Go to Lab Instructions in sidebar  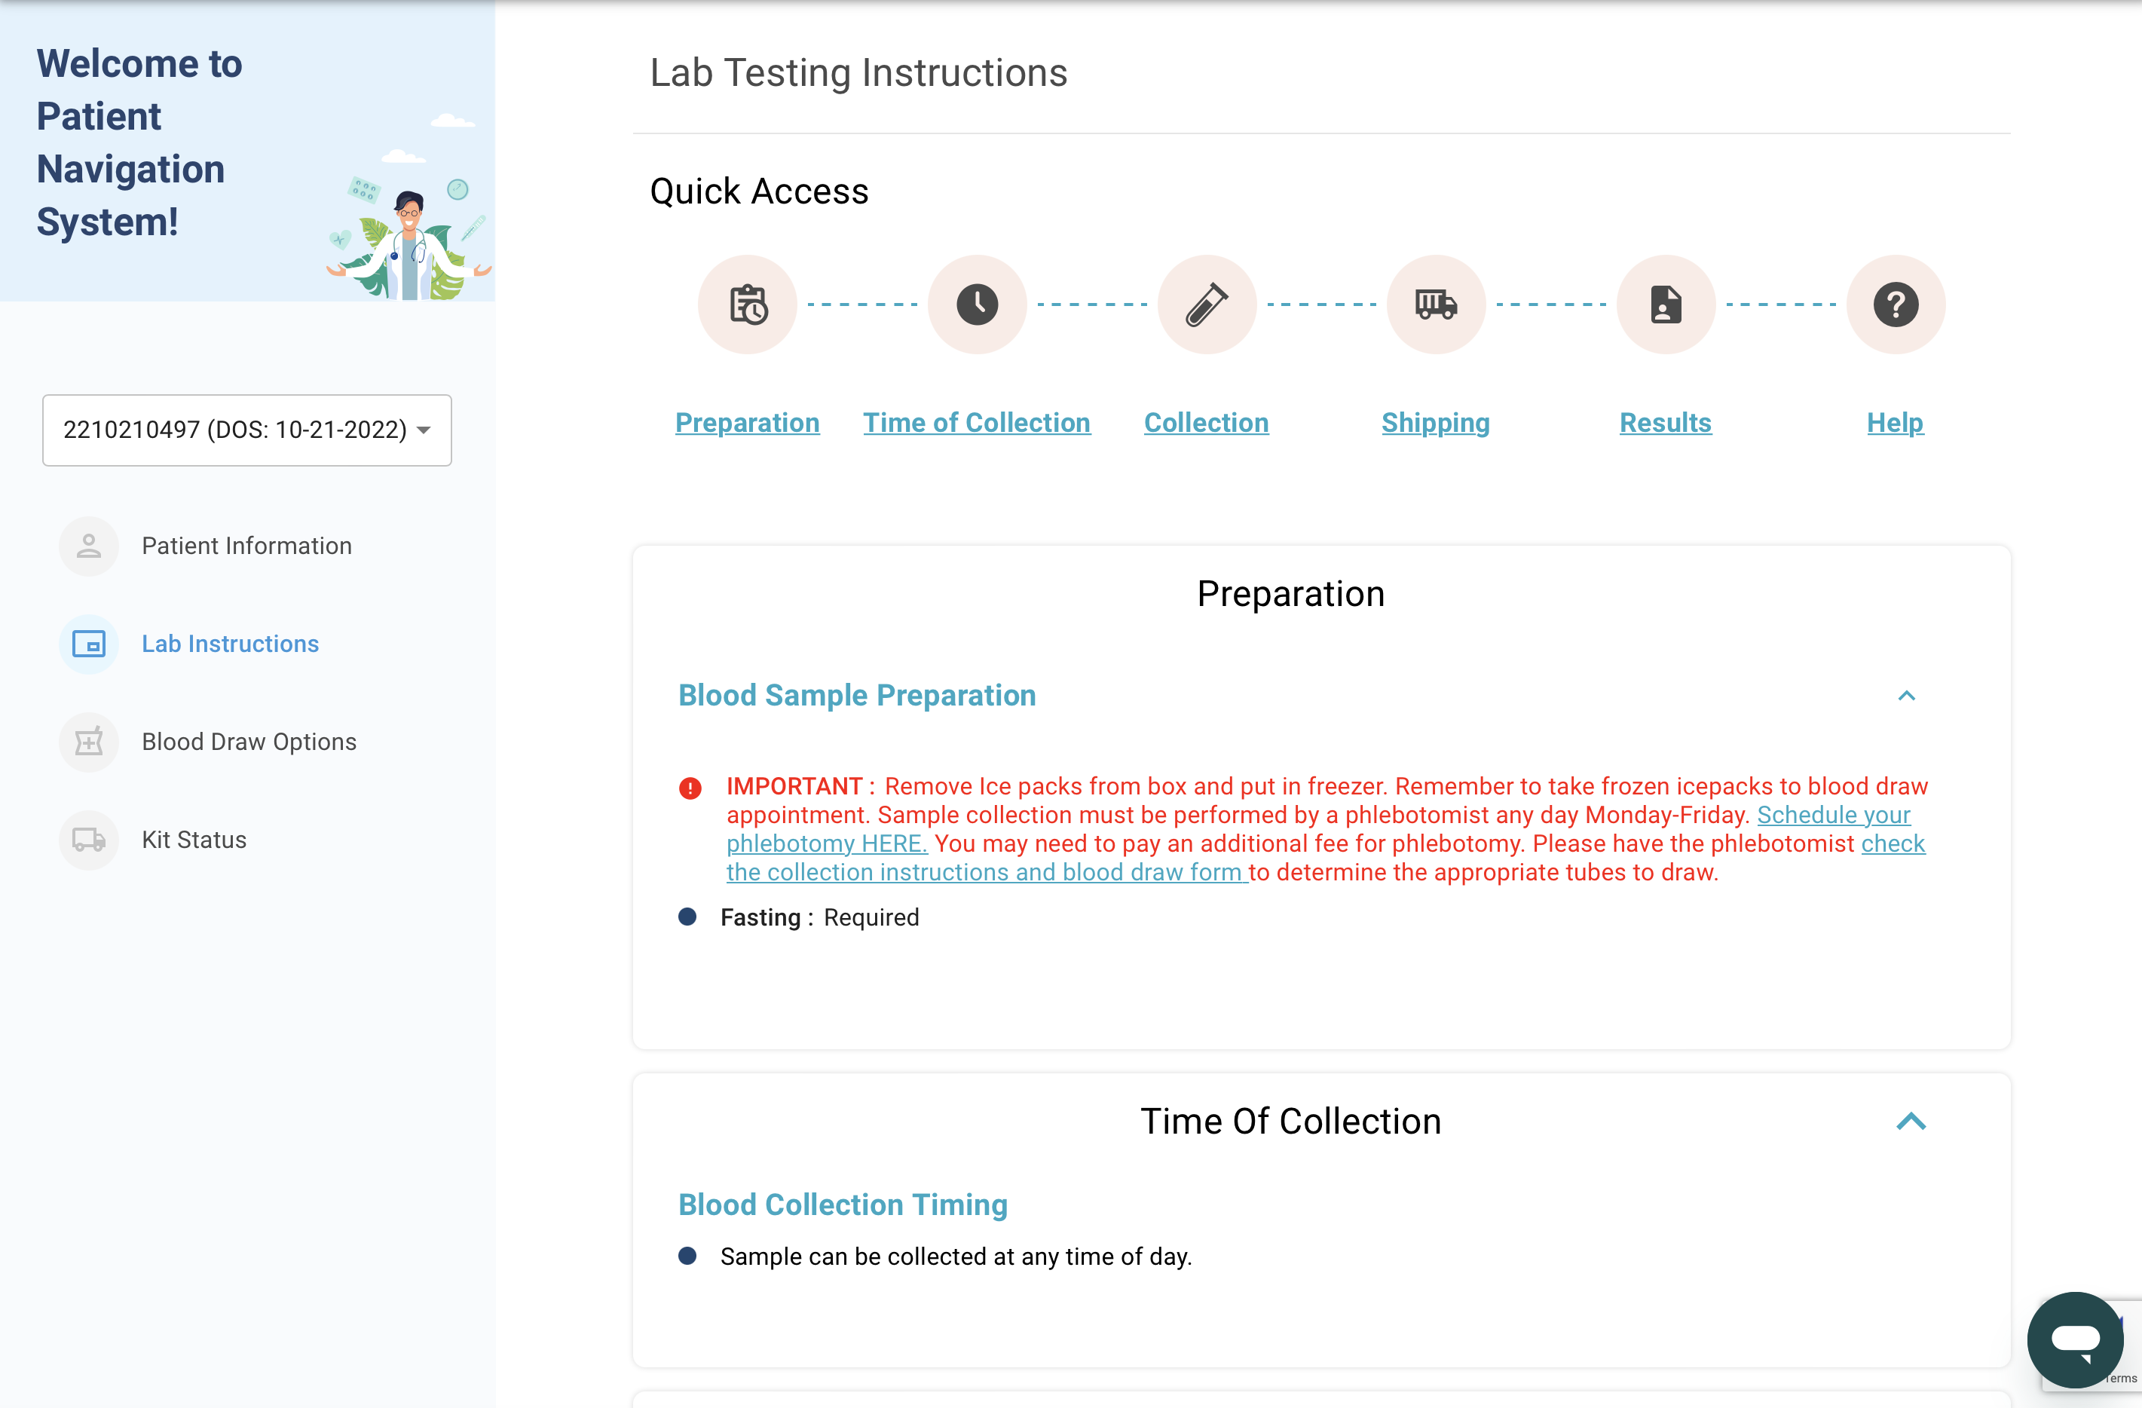(229, 644)
